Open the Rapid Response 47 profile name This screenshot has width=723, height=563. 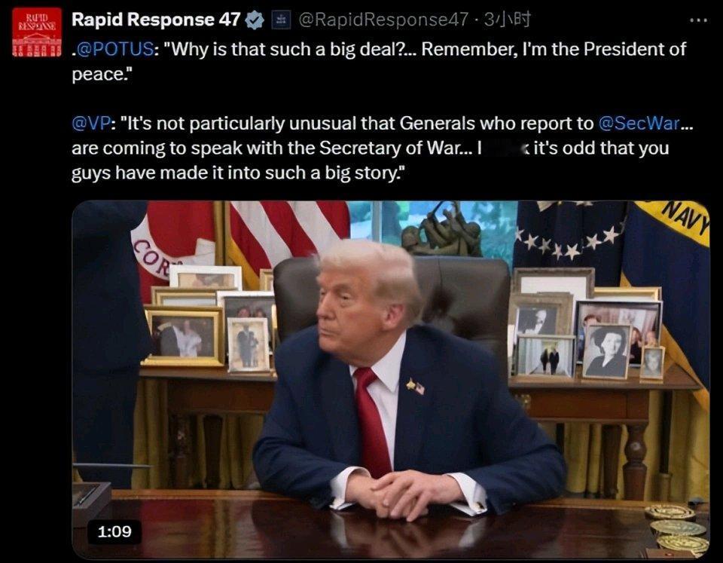coord(156,20)
